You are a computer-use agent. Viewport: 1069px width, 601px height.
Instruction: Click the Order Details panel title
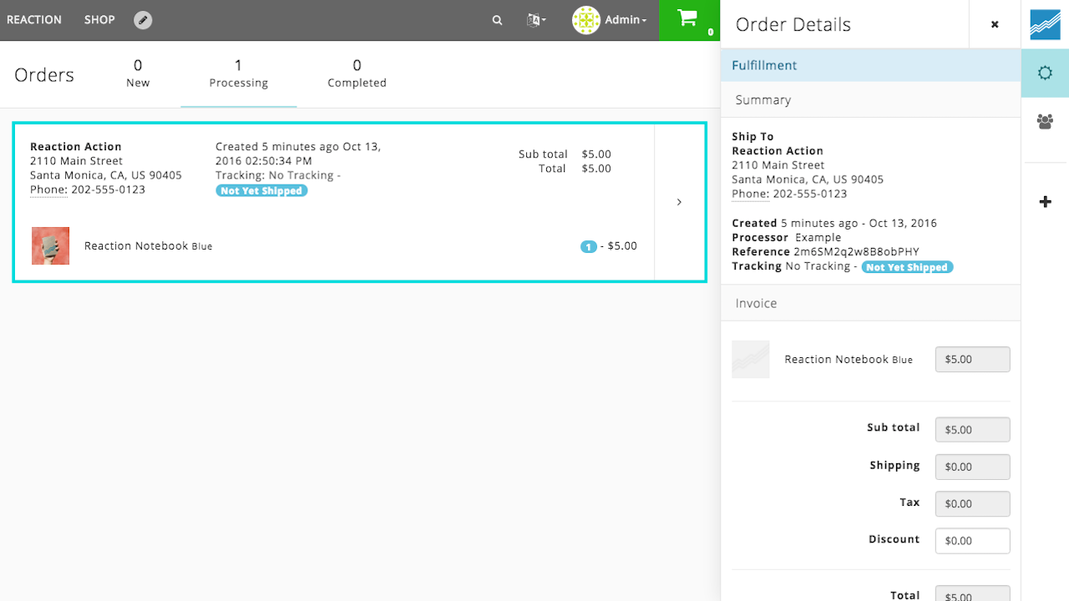[793, 25]
